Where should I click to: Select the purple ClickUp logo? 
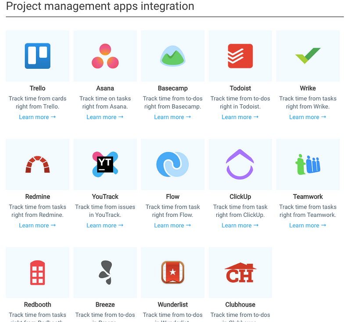[240, 164]
